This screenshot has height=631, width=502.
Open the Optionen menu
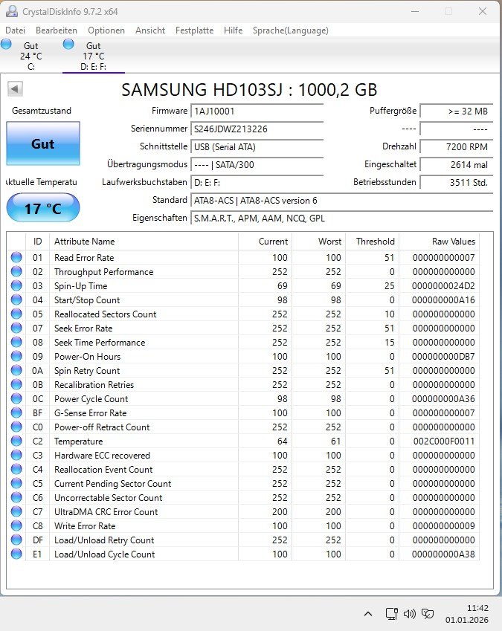point(106,30)
